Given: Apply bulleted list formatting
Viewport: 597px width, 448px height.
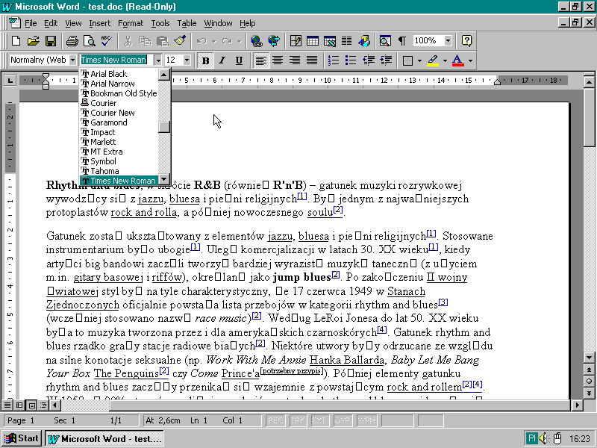Looking at the screenshot, I should point(351,60).
